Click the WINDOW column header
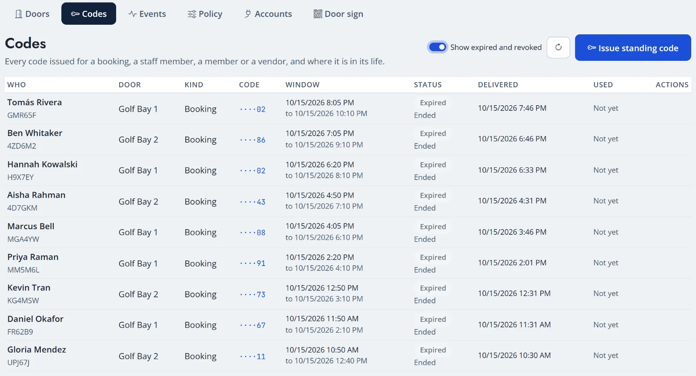 302,85
